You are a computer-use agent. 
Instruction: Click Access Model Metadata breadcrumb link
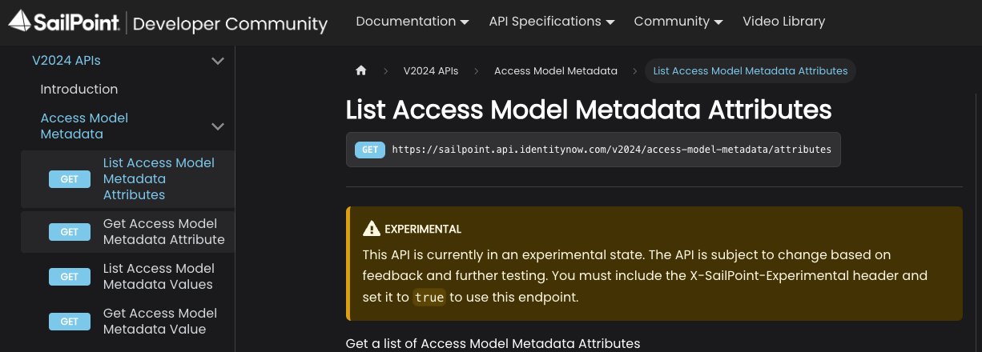(556, 71)
